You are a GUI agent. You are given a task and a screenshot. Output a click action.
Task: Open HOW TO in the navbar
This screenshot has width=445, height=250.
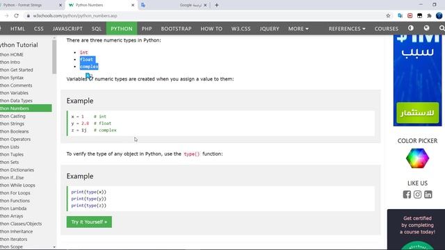pyautogui.click(x=211, y=28)
